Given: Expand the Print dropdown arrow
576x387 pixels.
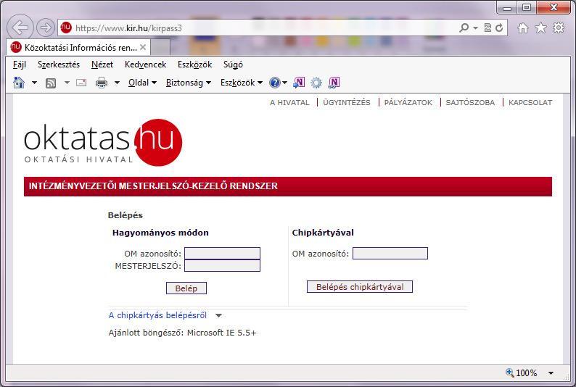Looking at the screenshot, I should [x=117, y=83].
